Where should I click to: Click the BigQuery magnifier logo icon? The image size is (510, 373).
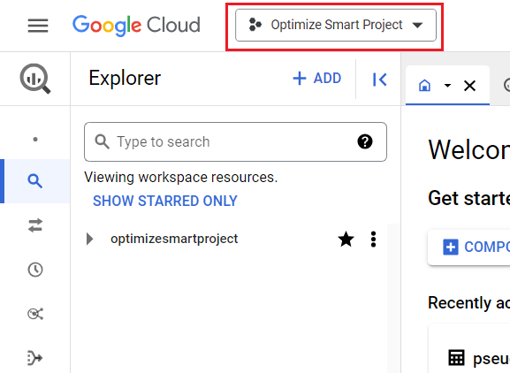35,79
